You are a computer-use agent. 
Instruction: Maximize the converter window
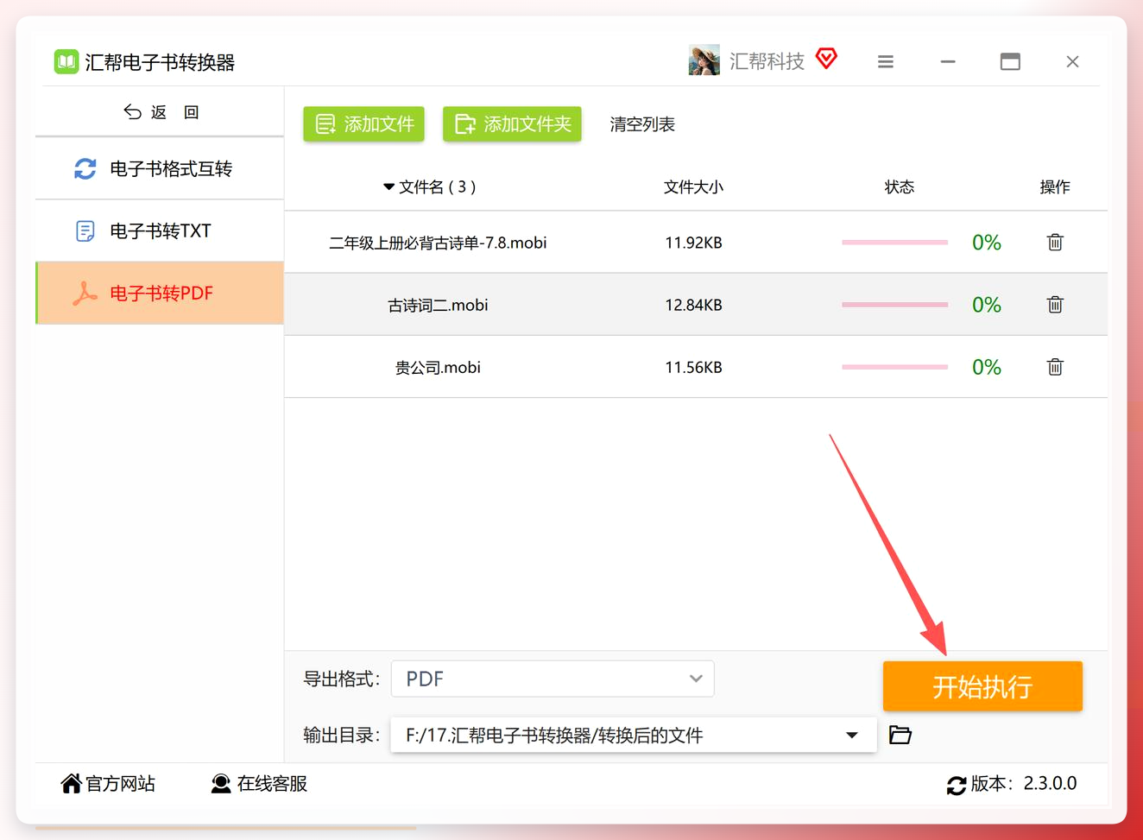click(1010, 61)
